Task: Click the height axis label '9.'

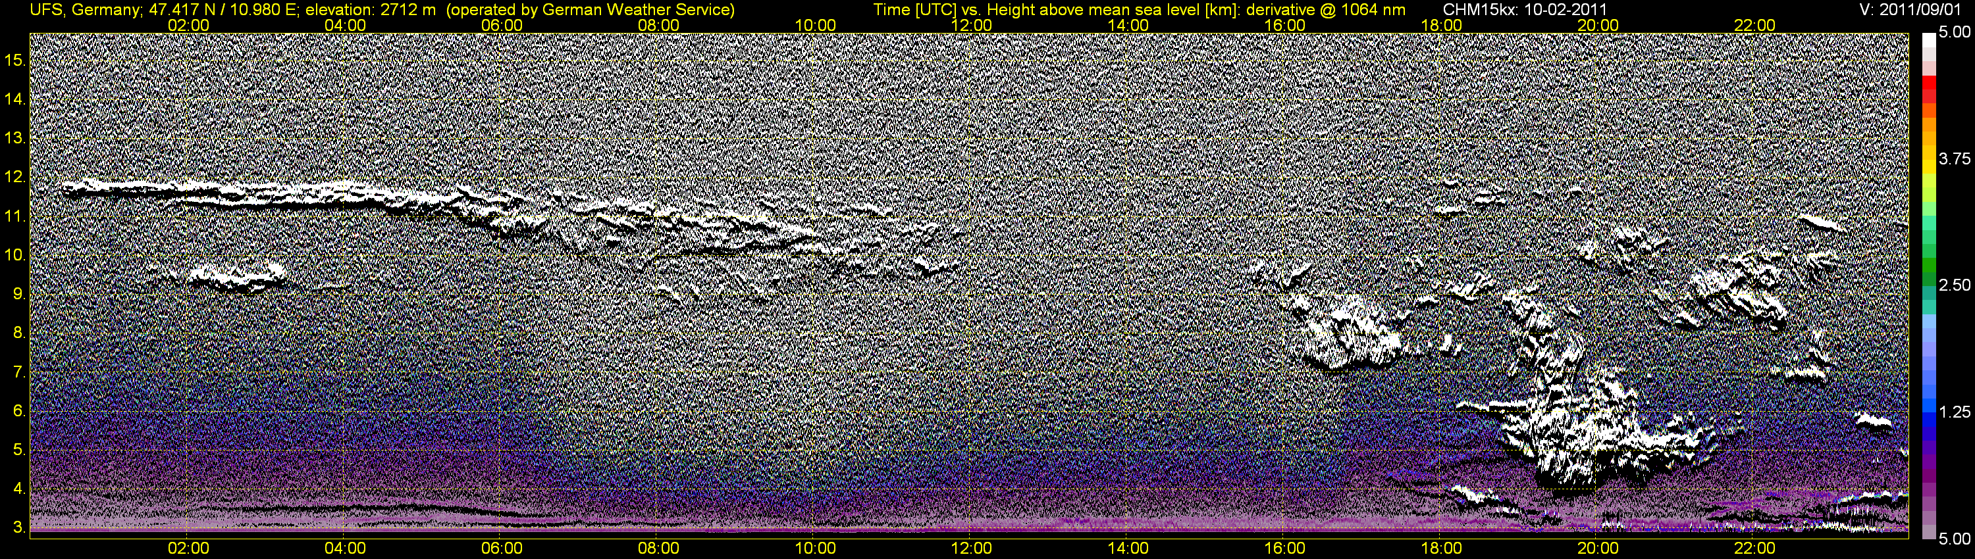Action: point(19,294)
